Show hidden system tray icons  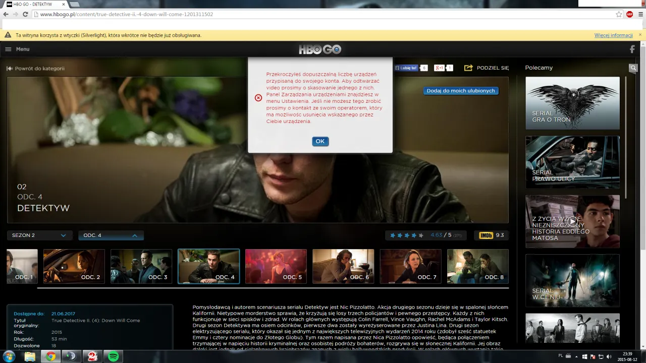(577, 356)
